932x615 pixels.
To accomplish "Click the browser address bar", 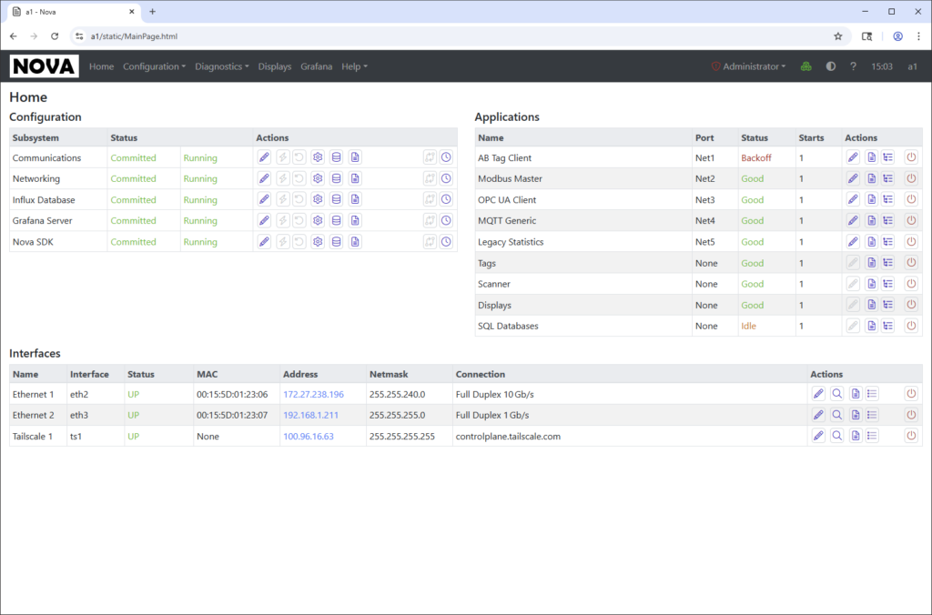I will click(455, 36).
